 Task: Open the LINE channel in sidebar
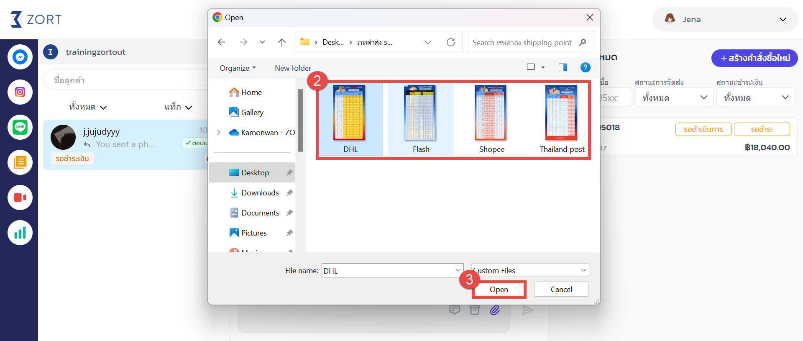(20, 127)
